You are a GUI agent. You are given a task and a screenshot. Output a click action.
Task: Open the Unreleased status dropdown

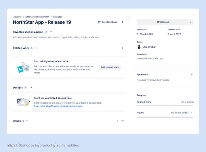click(165, 22)
